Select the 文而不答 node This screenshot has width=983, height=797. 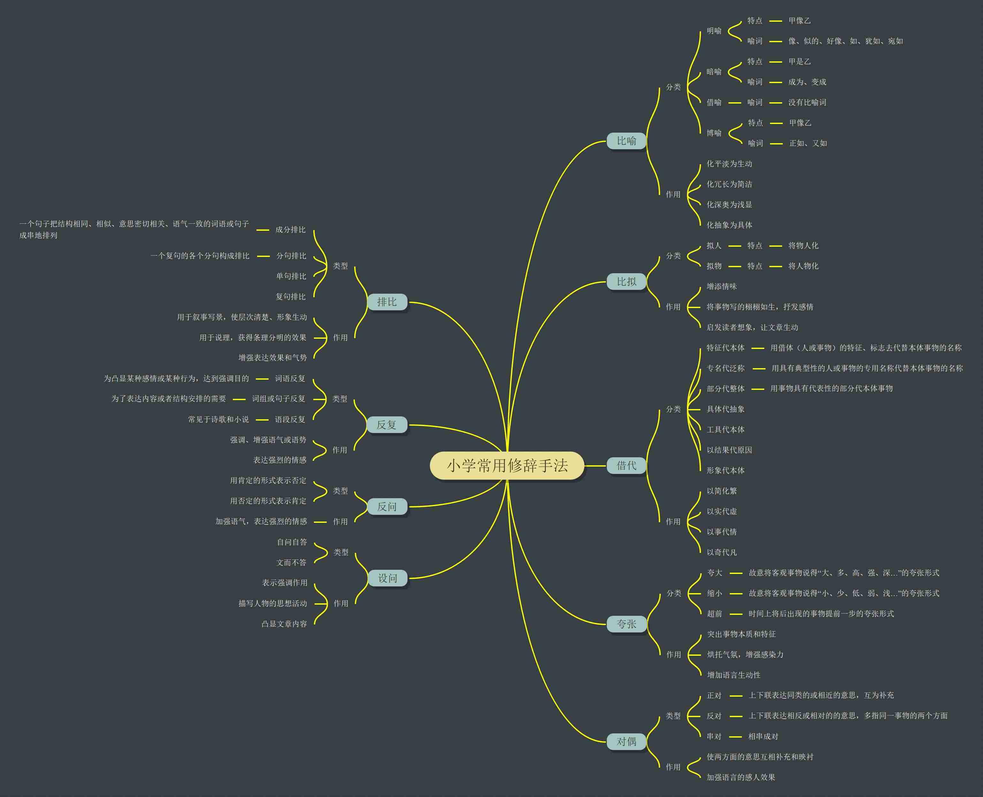[x=291, y=562]
